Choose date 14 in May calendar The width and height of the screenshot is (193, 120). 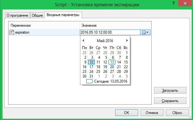pos(119,62)
